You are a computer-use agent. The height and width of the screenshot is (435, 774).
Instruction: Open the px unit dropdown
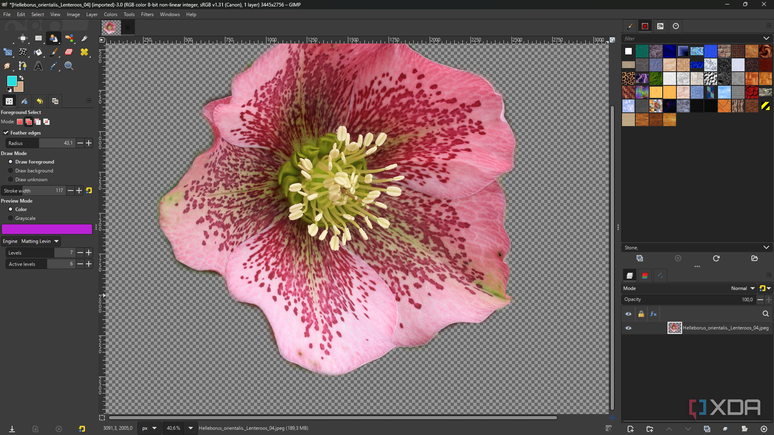[x=149, y=428]
